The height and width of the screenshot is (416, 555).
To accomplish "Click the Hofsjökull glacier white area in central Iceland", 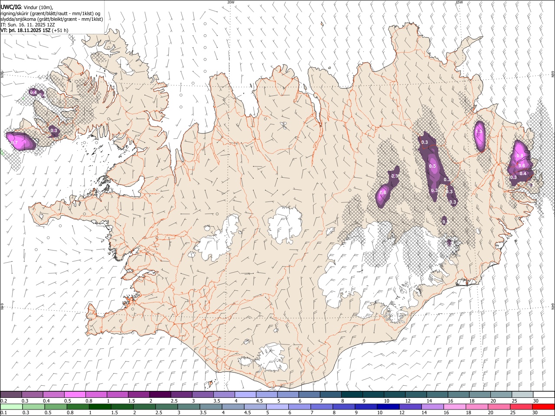I will coord(285,224).
